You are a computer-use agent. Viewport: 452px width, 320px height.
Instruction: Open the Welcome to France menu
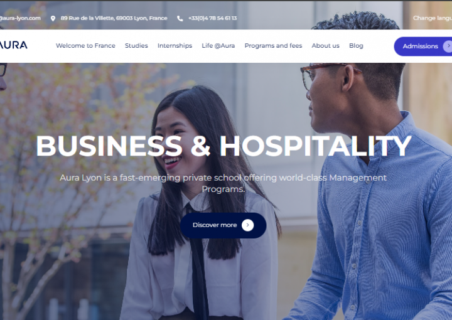[85, 46]
